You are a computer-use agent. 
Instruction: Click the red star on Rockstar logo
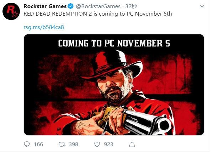pos(15,14)
